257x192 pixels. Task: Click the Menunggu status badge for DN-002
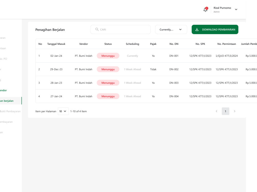(x=108, y=69)
